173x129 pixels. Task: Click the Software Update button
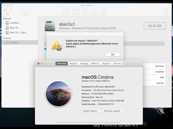pyautogui.click(x=113, y=111)
